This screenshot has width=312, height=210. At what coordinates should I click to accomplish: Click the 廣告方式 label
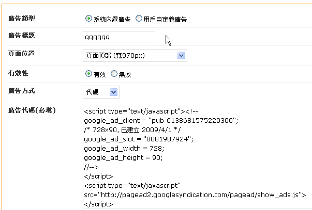22,91
